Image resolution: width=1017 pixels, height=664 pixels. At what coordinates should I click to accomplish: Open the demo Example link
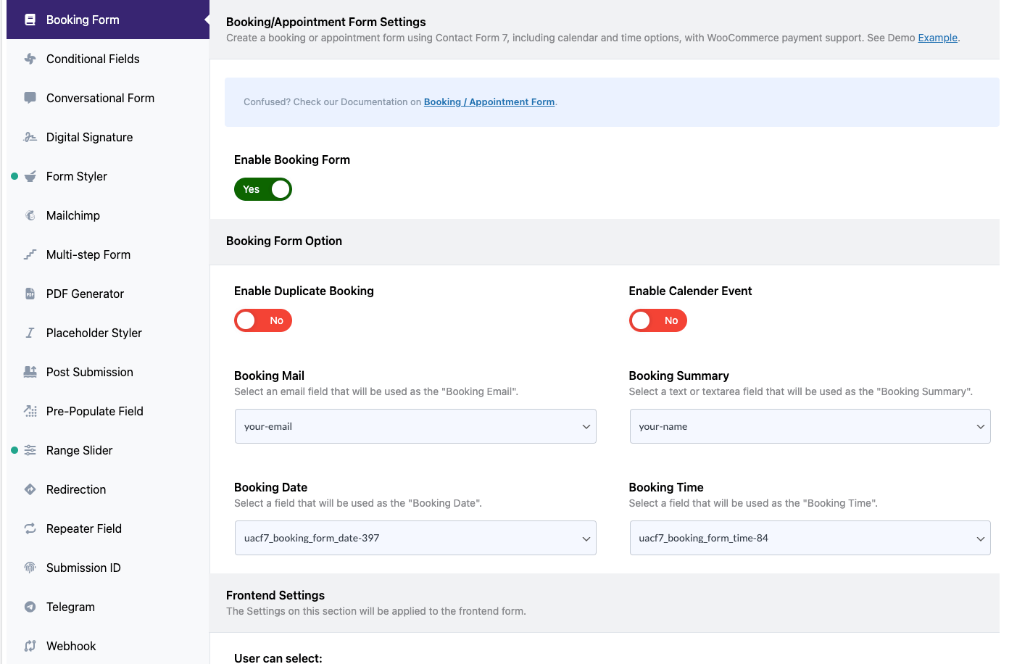pyautogui.click(x=937, y=38)
